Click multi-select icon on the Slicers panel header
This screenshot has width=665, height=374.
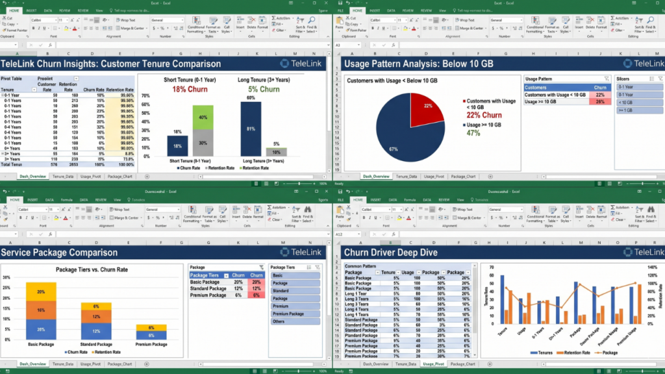(652, 79)
